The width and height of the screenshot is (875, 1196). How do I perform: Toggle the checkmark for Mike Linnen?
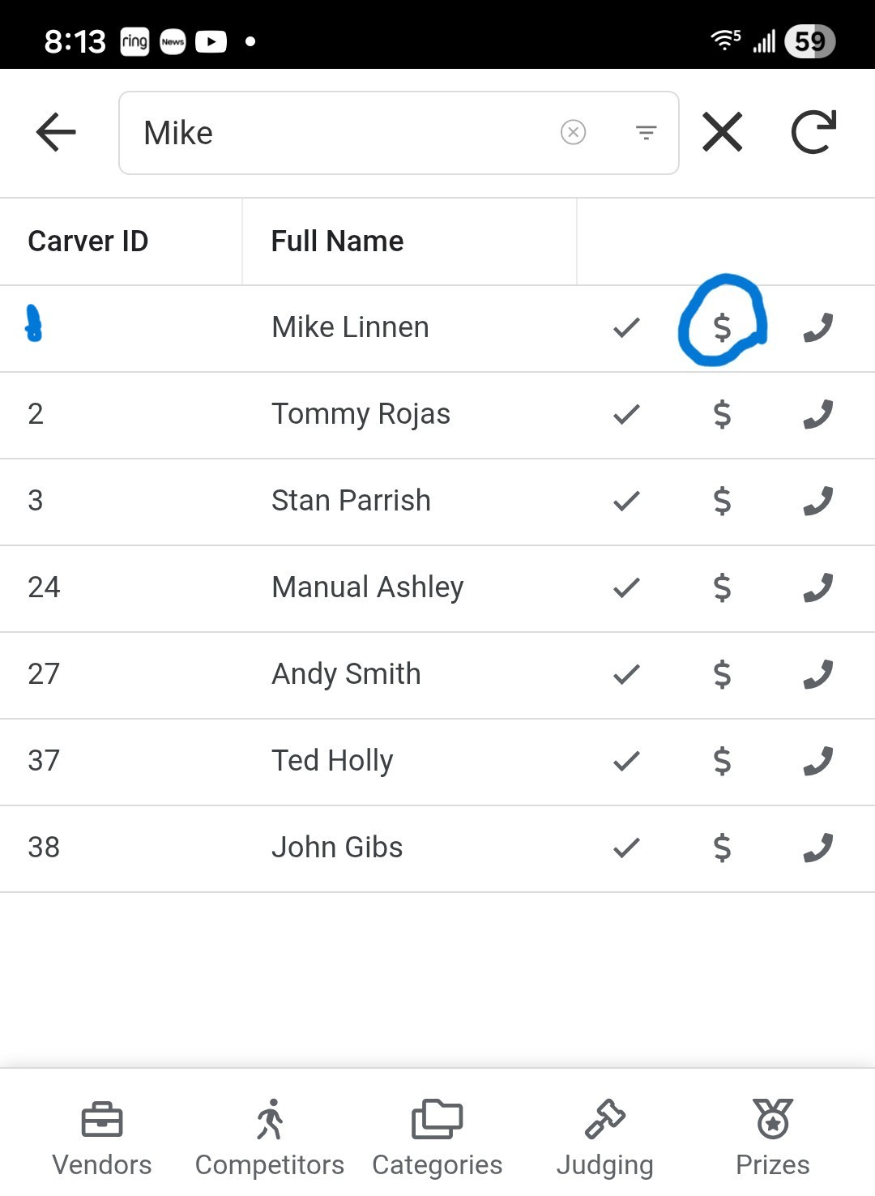point(626,327)
